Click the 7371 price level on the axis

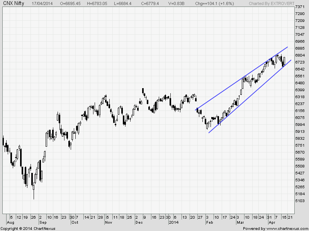point(299,7)
